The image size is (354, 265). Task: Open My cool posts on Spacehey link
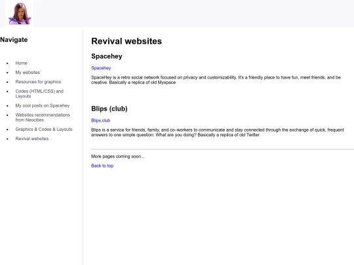(x=43, y=106)
